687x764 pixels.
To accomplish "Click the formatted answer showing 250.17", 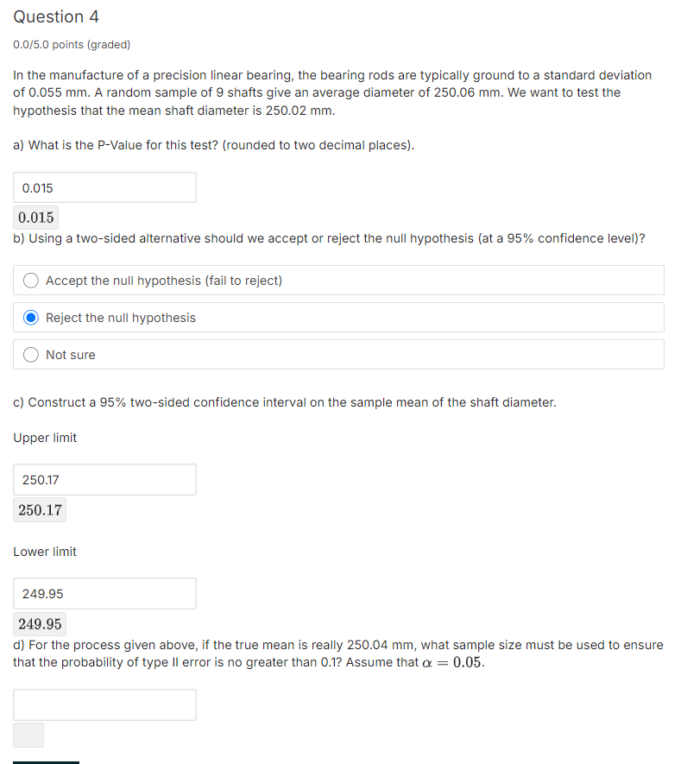I will [39, 509].
